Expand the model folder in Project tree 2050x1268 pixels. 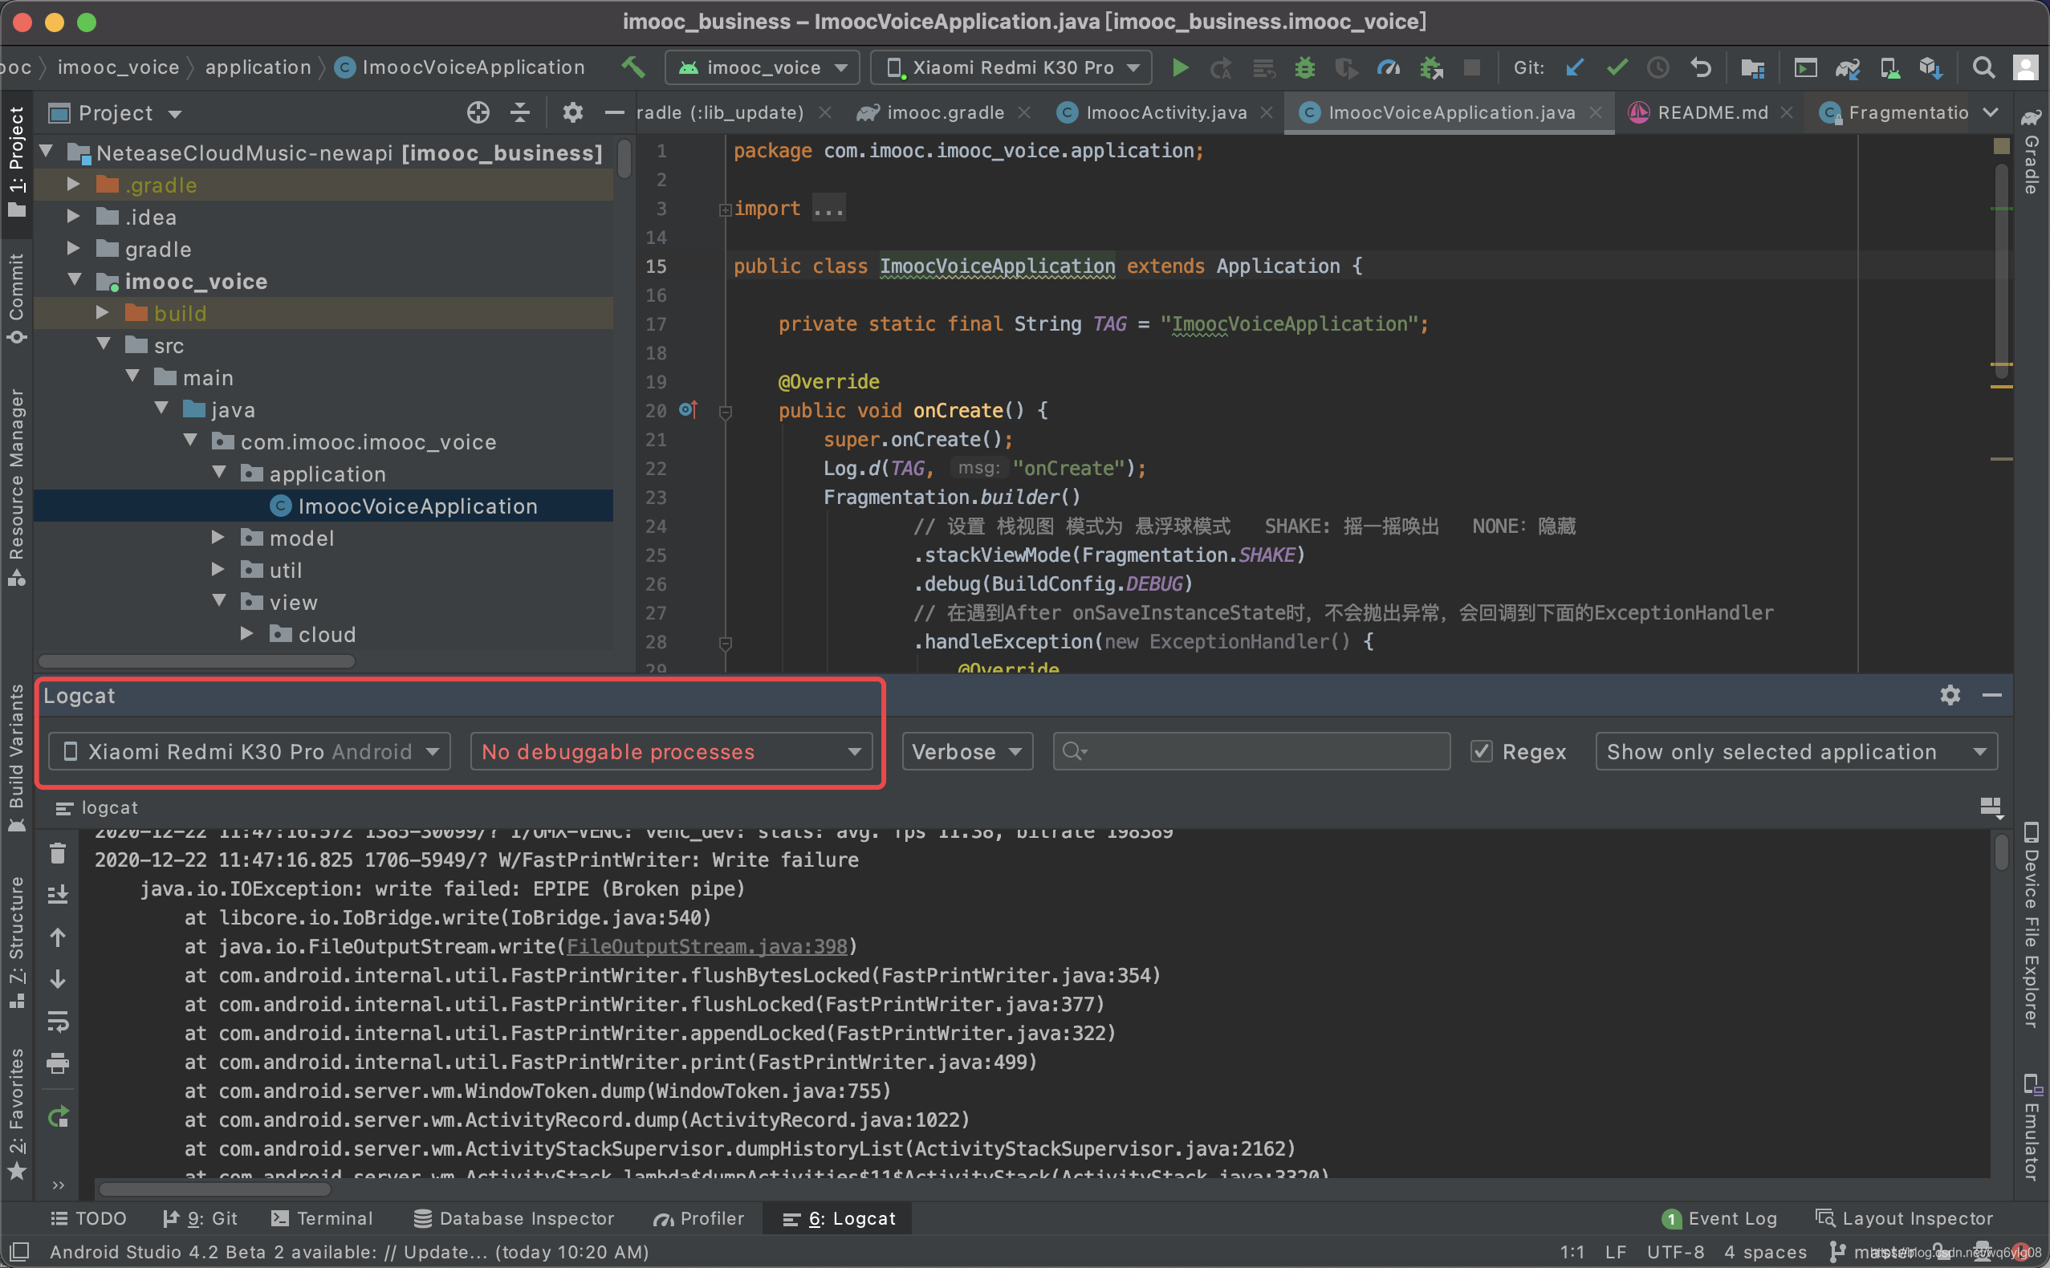218,538
